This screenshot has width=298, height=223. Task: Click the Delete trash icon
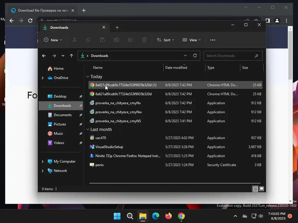pos(144,40)
